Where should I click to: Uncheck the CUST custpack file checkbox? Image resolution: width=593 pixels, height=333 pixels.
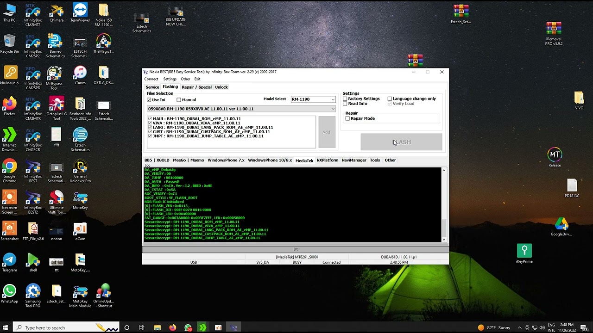click(150, 132)
